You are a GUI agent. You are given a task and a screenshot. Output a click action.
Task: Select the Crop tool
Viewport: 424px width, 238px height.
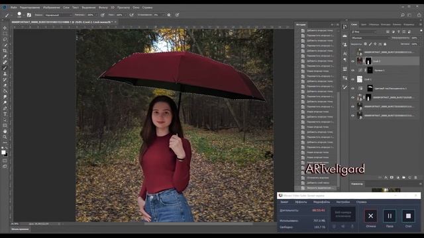tap(5, 51)
